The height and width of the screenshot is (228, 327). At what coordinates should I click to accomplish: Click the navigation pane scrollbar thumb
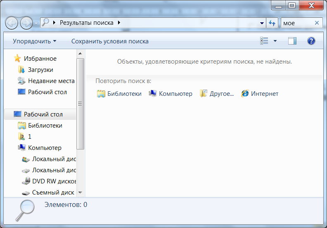pyautogui.click(x=80, y=104)
